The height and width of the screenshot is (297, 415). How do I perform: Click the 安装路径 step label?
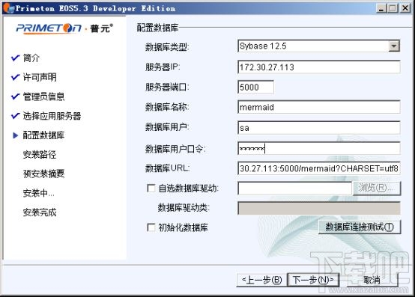click(x=40, y=154)
